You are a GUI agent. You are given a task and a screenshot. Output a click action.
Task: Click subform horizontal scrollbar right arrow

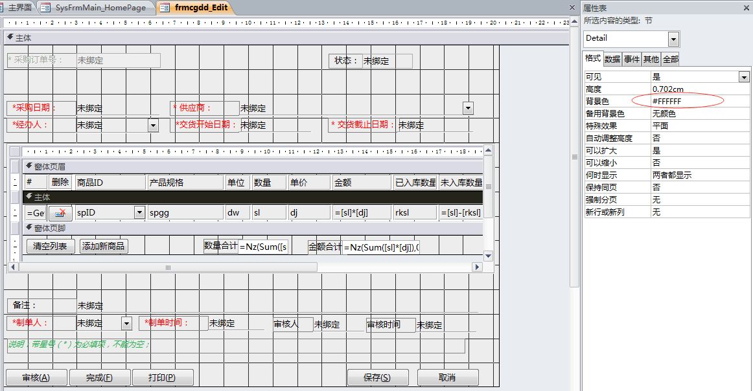(x=478, y=267)
